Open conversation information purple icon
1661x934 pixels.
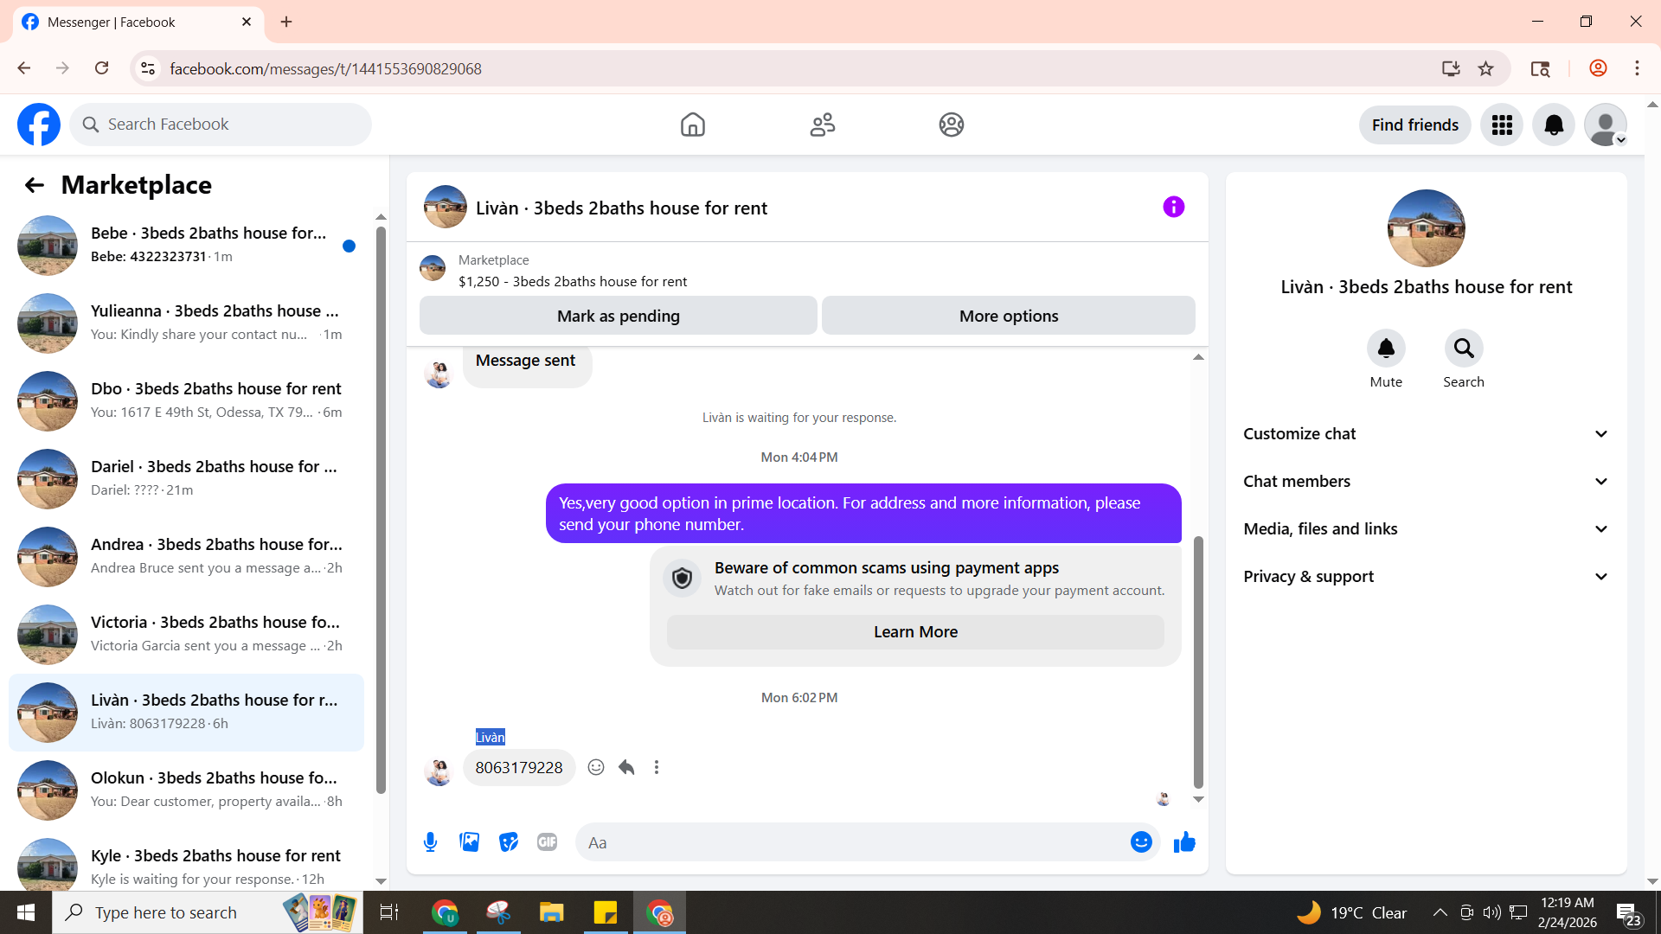[1173, 207]
